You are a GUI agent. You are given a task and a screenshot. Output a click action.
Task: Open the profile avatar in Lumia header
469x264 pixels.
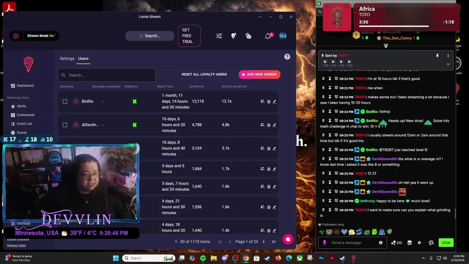click(x=283, y=36)
